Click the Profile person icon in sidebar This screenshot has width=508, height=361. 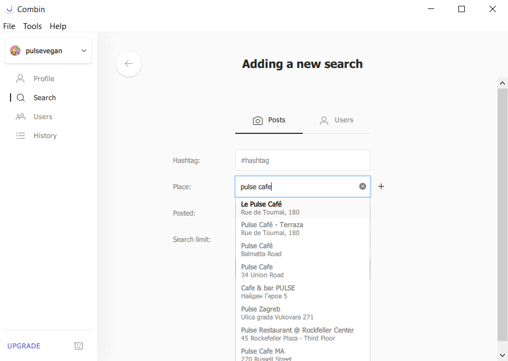click(20, 79)
